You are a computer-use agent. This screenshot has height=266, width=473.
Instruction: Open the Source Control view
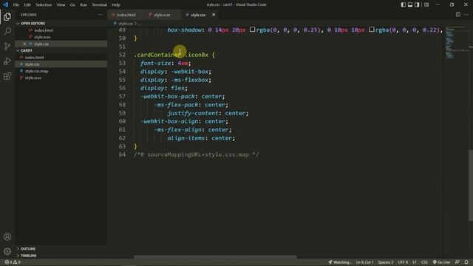click(7, 46)
